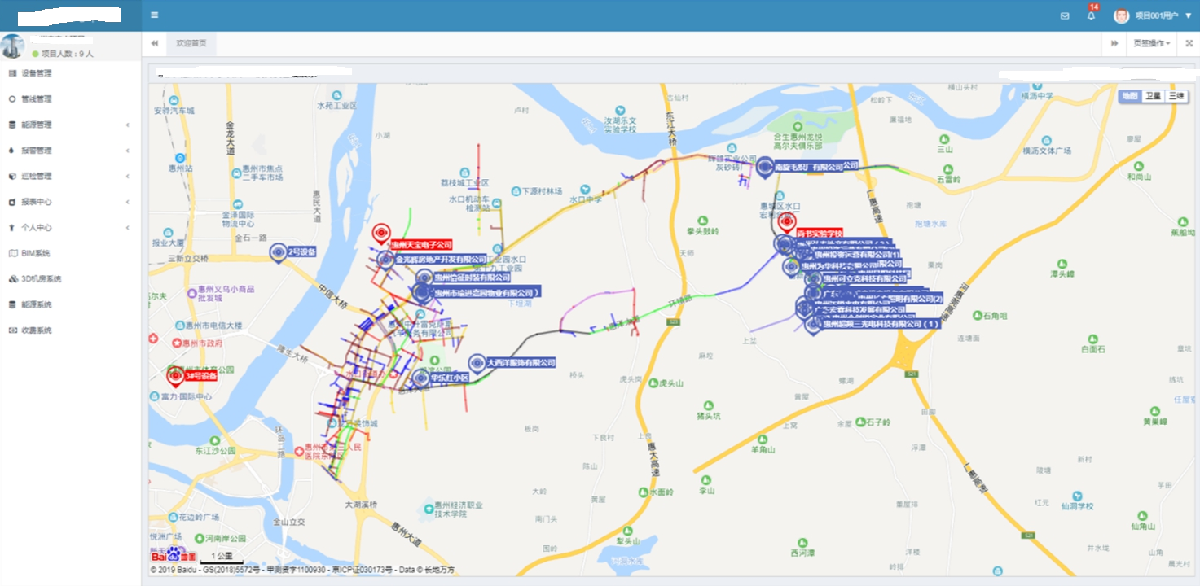Select the 欢迎首页 tab

191,43
